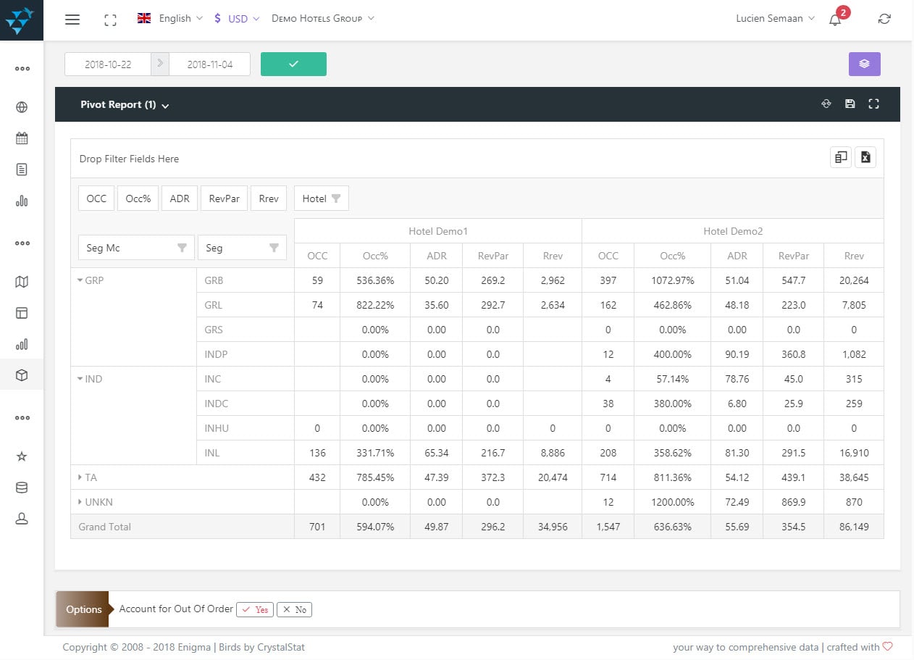Click the 2018-10-22 start date field
Image resolution: width=914 pixels, height=660 pixels.
pyautogui.click(x=109, y=64)
